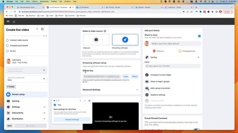Collapse the sidebar panel icon
This screenshot has height=133, width=238.
coord(42,29)
